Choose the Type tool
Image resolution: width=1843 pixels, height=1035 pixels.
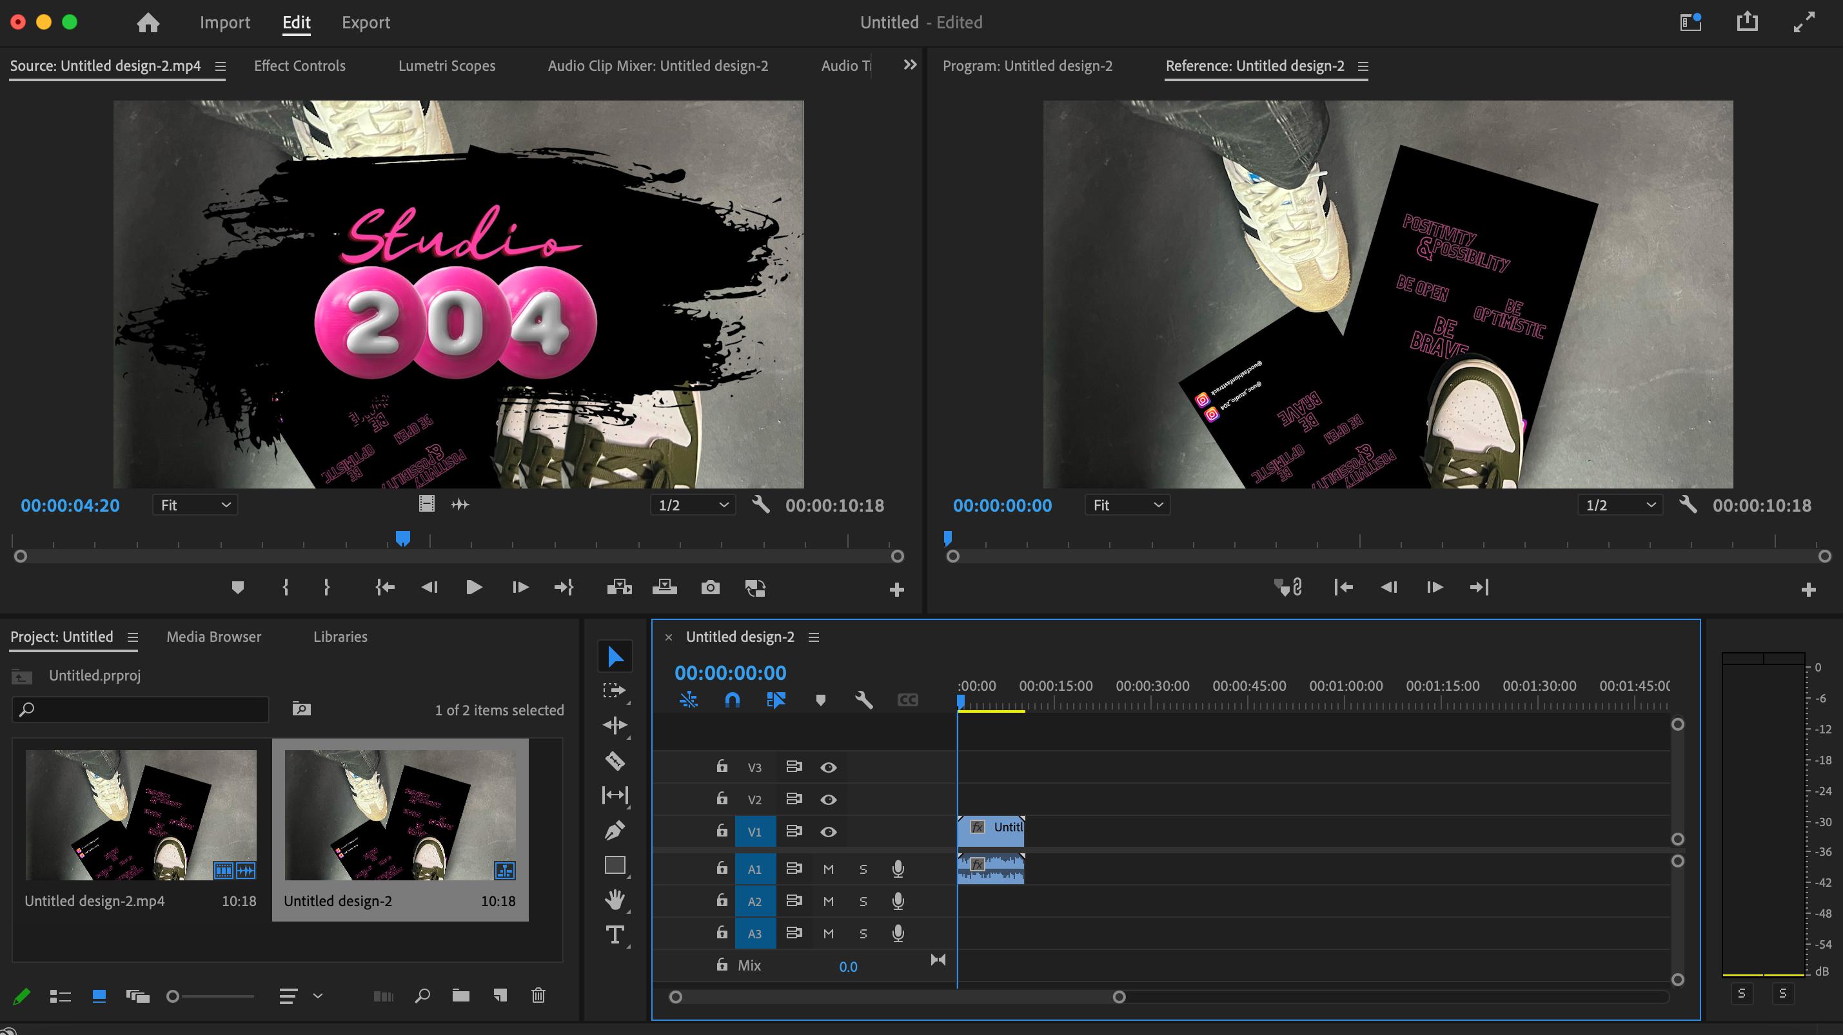coord(615,934)
